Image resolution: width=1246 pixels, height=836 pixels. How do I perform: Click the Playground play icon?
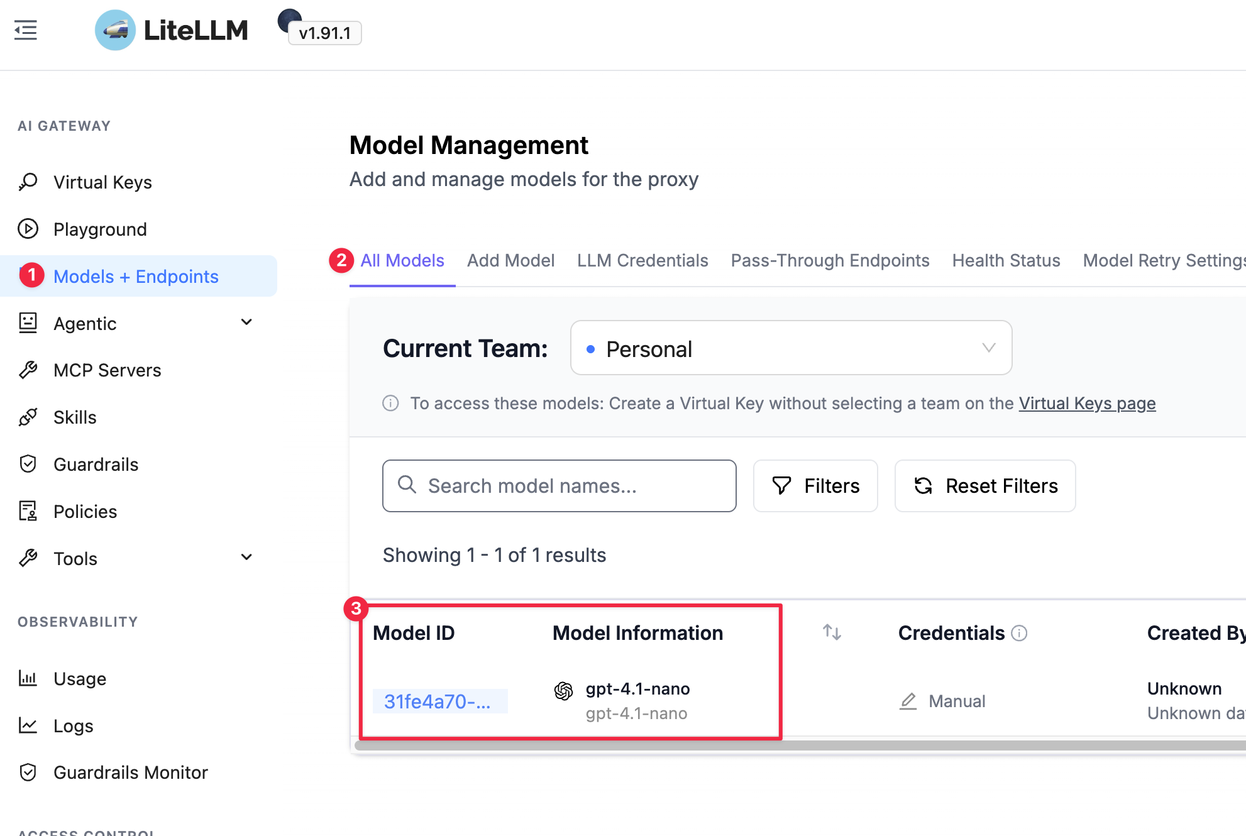click(28, 229)
